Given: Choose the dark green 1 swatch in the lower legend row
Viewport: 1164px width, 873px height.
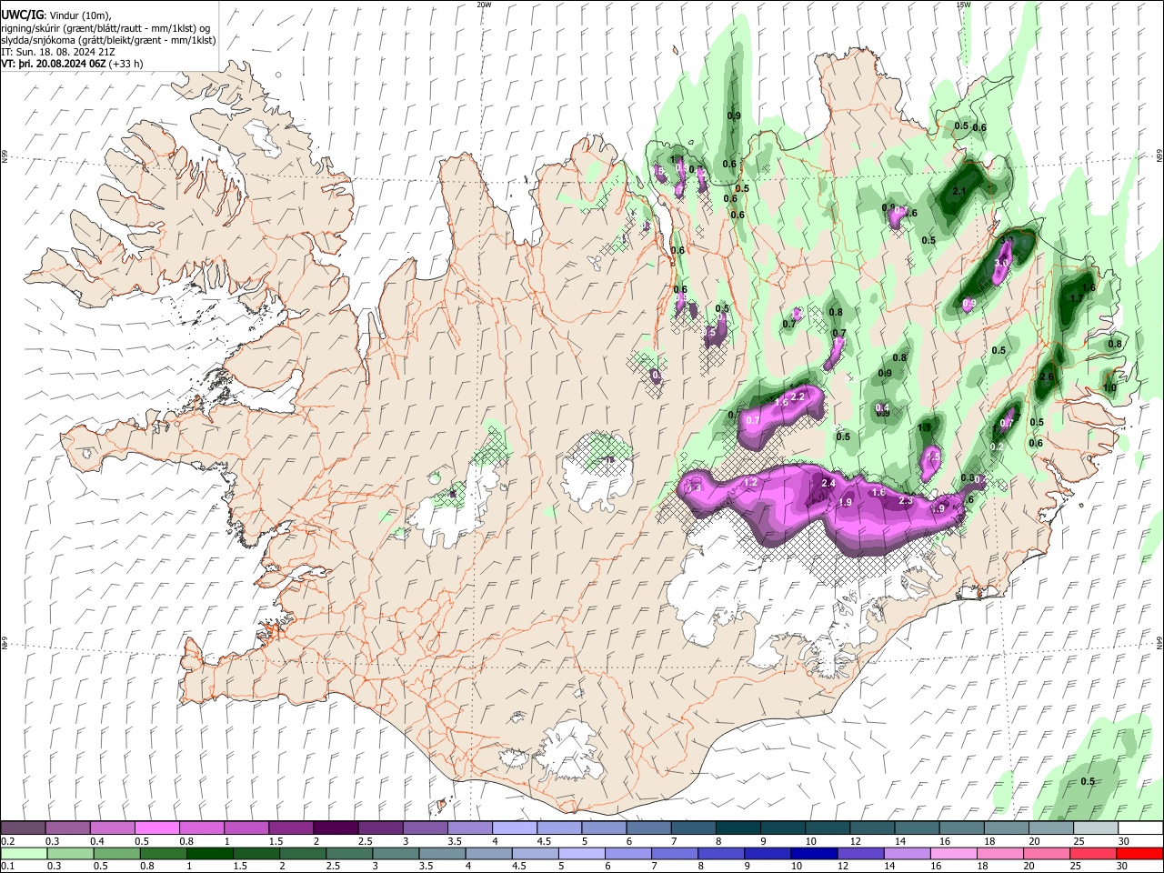Looking at the screenshot, I should (x=212, y=854).
